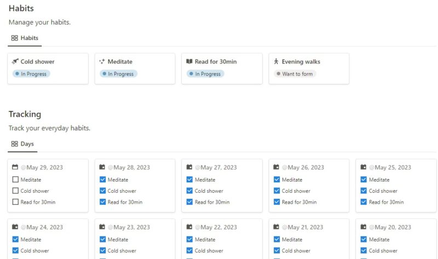The height and width of the screenshot is (259, 438).
Task: Uncheck Read for 30min on May 26, 2023
Action: click(277, 202)
